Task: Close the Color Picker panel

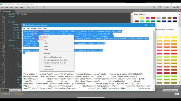Action: [179, 11]
